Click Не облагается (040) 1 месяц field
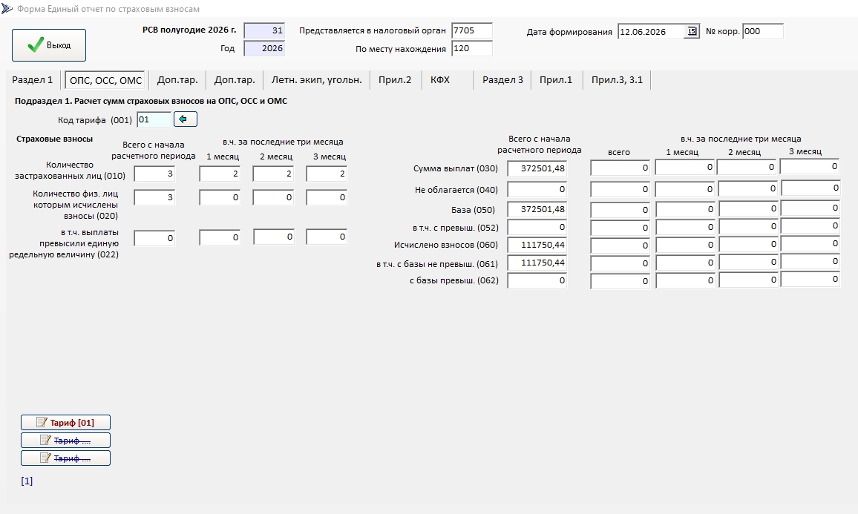 685,189
